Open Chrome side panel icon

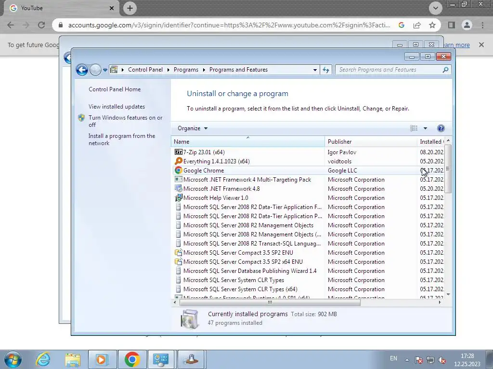pos(452,25)
